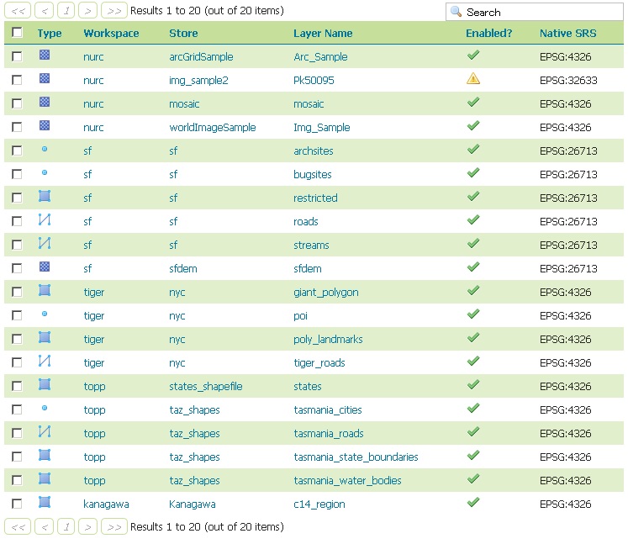The height and width of the screenshot is (544, 628).
Task: Click polygon type icon for c14_region row
Action: point(45,503)
